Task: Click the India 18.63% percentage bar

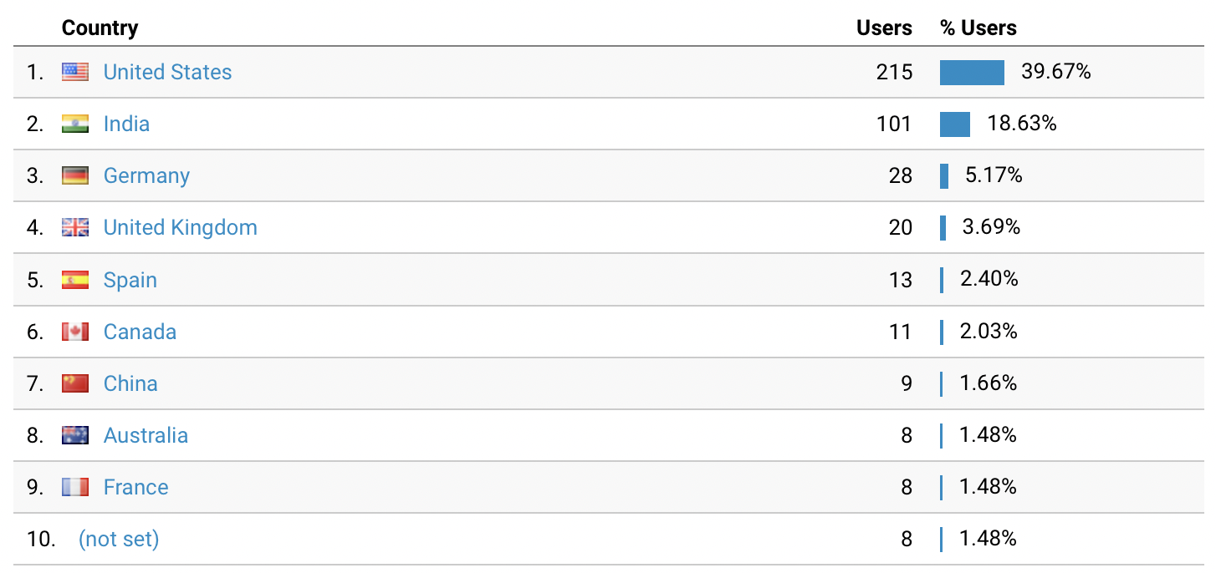Action: [x=955, y=124]
